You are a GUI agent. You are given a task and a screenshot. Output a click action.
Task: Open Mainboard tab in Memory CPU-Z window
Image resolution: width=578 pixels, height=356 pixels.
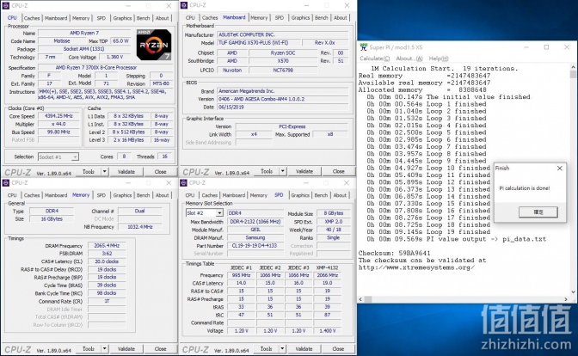[x=56, y=195]
